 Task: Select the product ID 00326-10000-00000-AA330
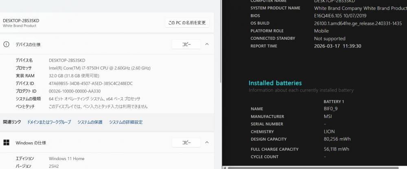(x=75, y=91)
